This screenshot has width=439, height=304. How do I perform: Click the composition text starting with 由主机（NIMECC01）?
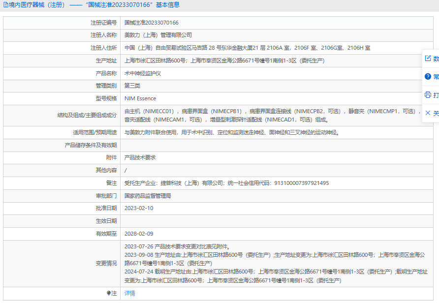tap(273, 115)
